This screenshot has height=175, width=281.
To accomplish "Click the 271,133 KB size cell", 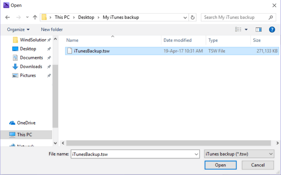I will point(267,51).
